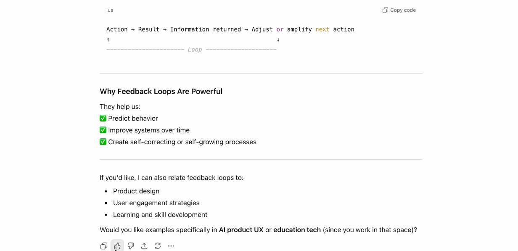This screenshot has height=251, width=518.
Task: Click the Why Feedback Loops Are Powerful heading
Action: click(161, 91)
